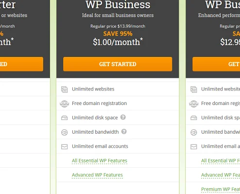Click GET STARTED button on the leftmost plan
The width and height of the screenshot is (240, 194).
pos(21,64)
